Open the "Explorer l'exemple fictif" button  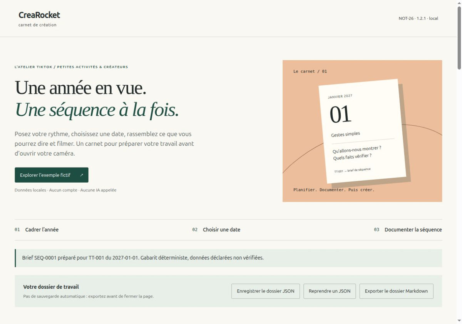pyautogui.click(x=52, y=175)
